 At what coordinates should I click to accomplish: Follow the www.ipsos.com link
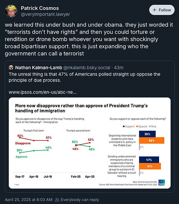pos(43,92)
